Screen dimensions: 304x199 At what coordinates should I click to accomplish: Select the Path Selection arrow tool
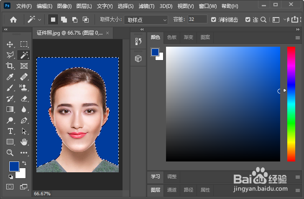pyautogui.click(x=24, y=131)
